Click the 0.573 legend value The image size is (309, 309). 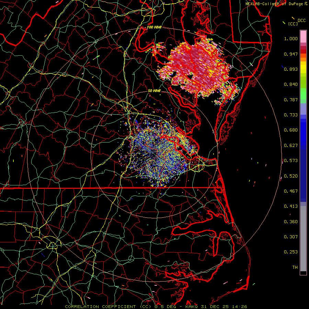291,161
